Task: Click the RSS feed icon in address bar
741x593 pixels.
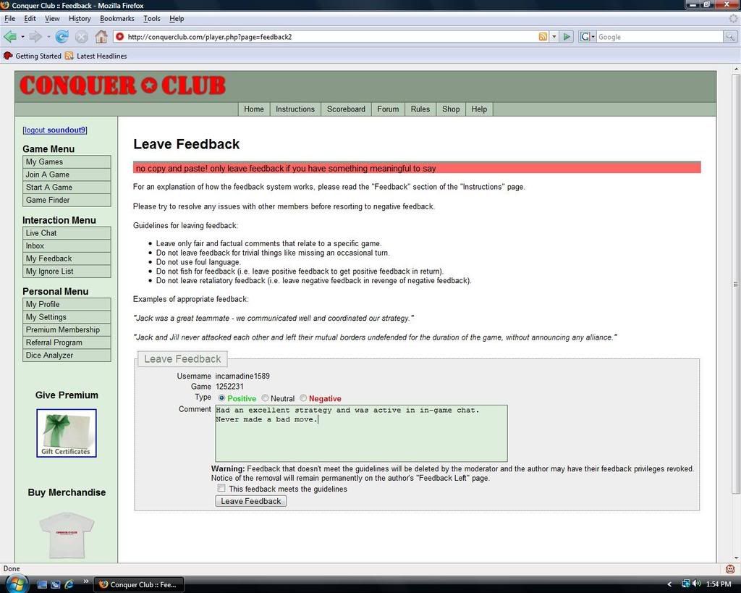Action: [543, 37]
